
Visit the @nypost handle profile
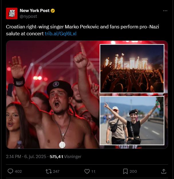28,16
